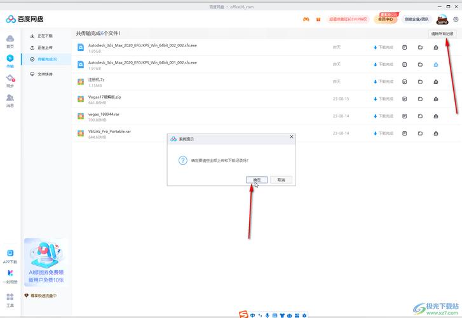
Task: Select the VEGAS_Pro_Portable.rar file name
Action: click(109, 131)
